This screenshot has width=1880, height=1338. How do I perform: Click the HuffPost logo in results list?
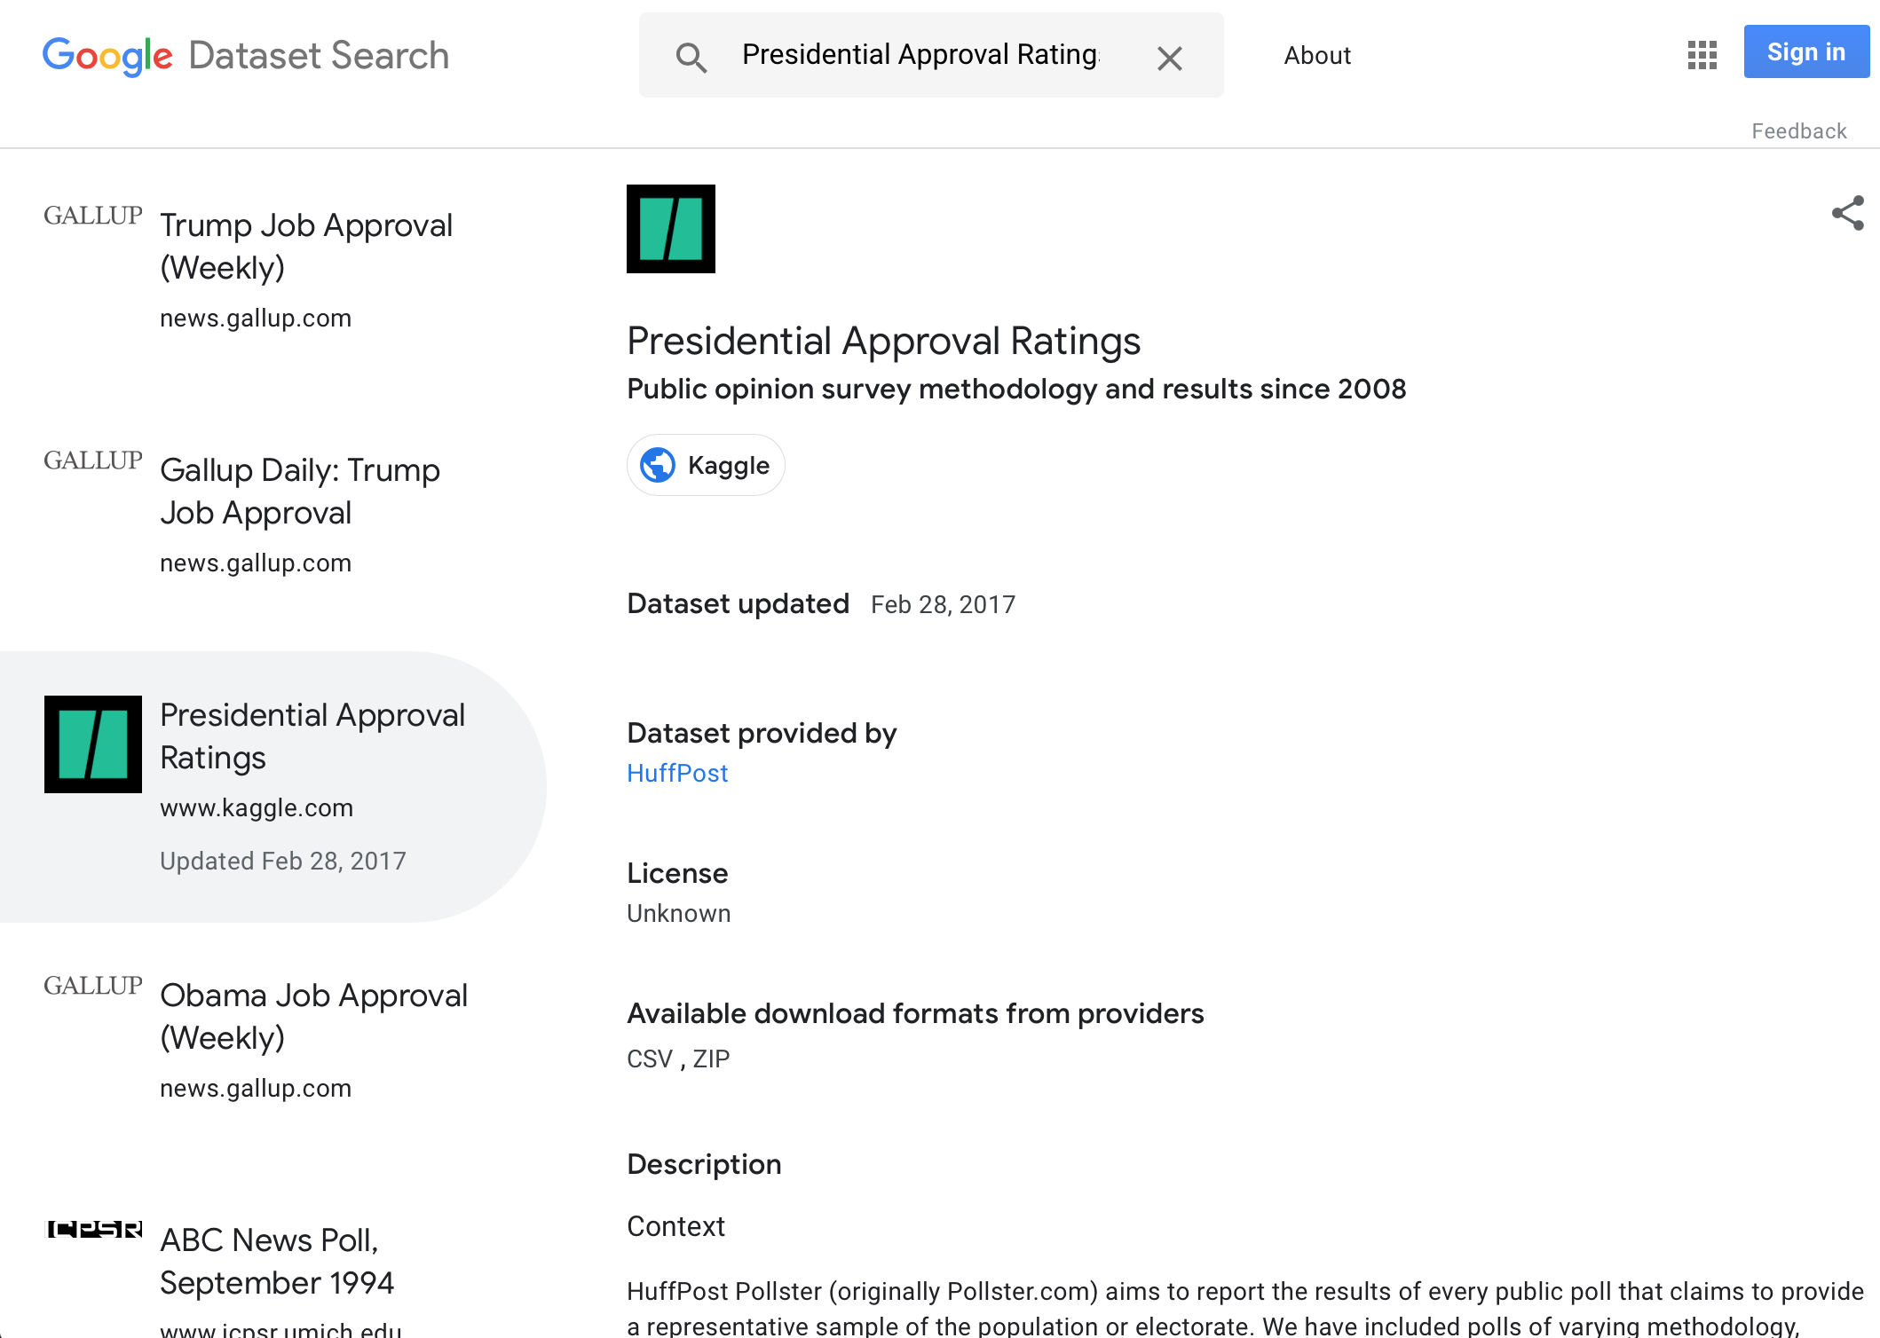[93, 744]
